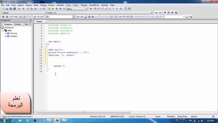Open Find using the magnifier icon
The height and width of the screenshot is (123, 218).
(x=40, y=9)
